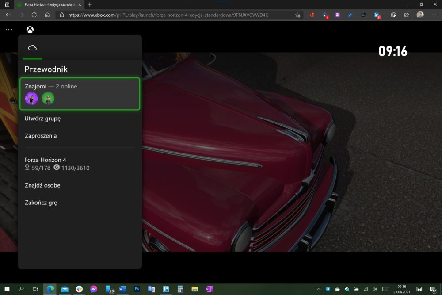Screen dimensions: 442x295
Task: Select Utwórz grupę option
Action: [42, 119]
